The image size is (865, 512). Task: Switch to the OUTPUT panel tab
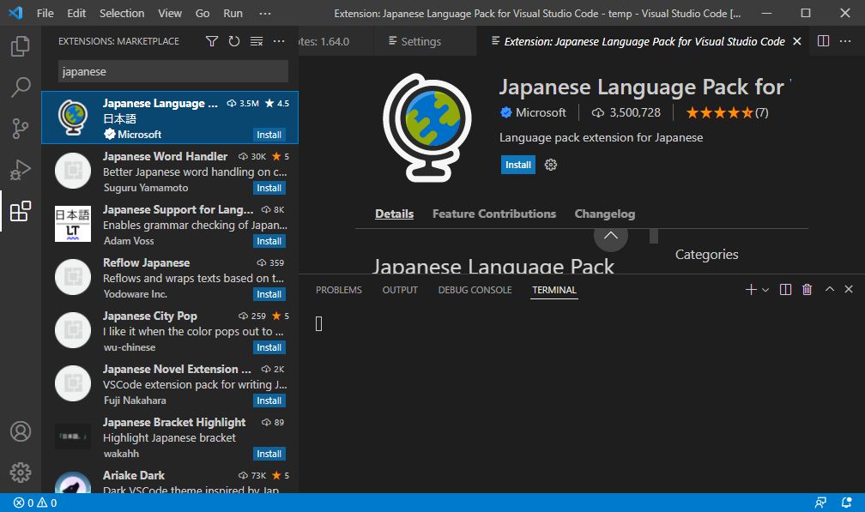pos(400,290)
